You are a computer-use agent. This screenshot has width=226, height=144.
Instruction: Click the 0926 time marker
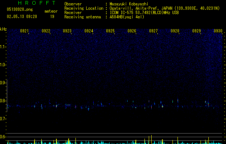(132, 31)
